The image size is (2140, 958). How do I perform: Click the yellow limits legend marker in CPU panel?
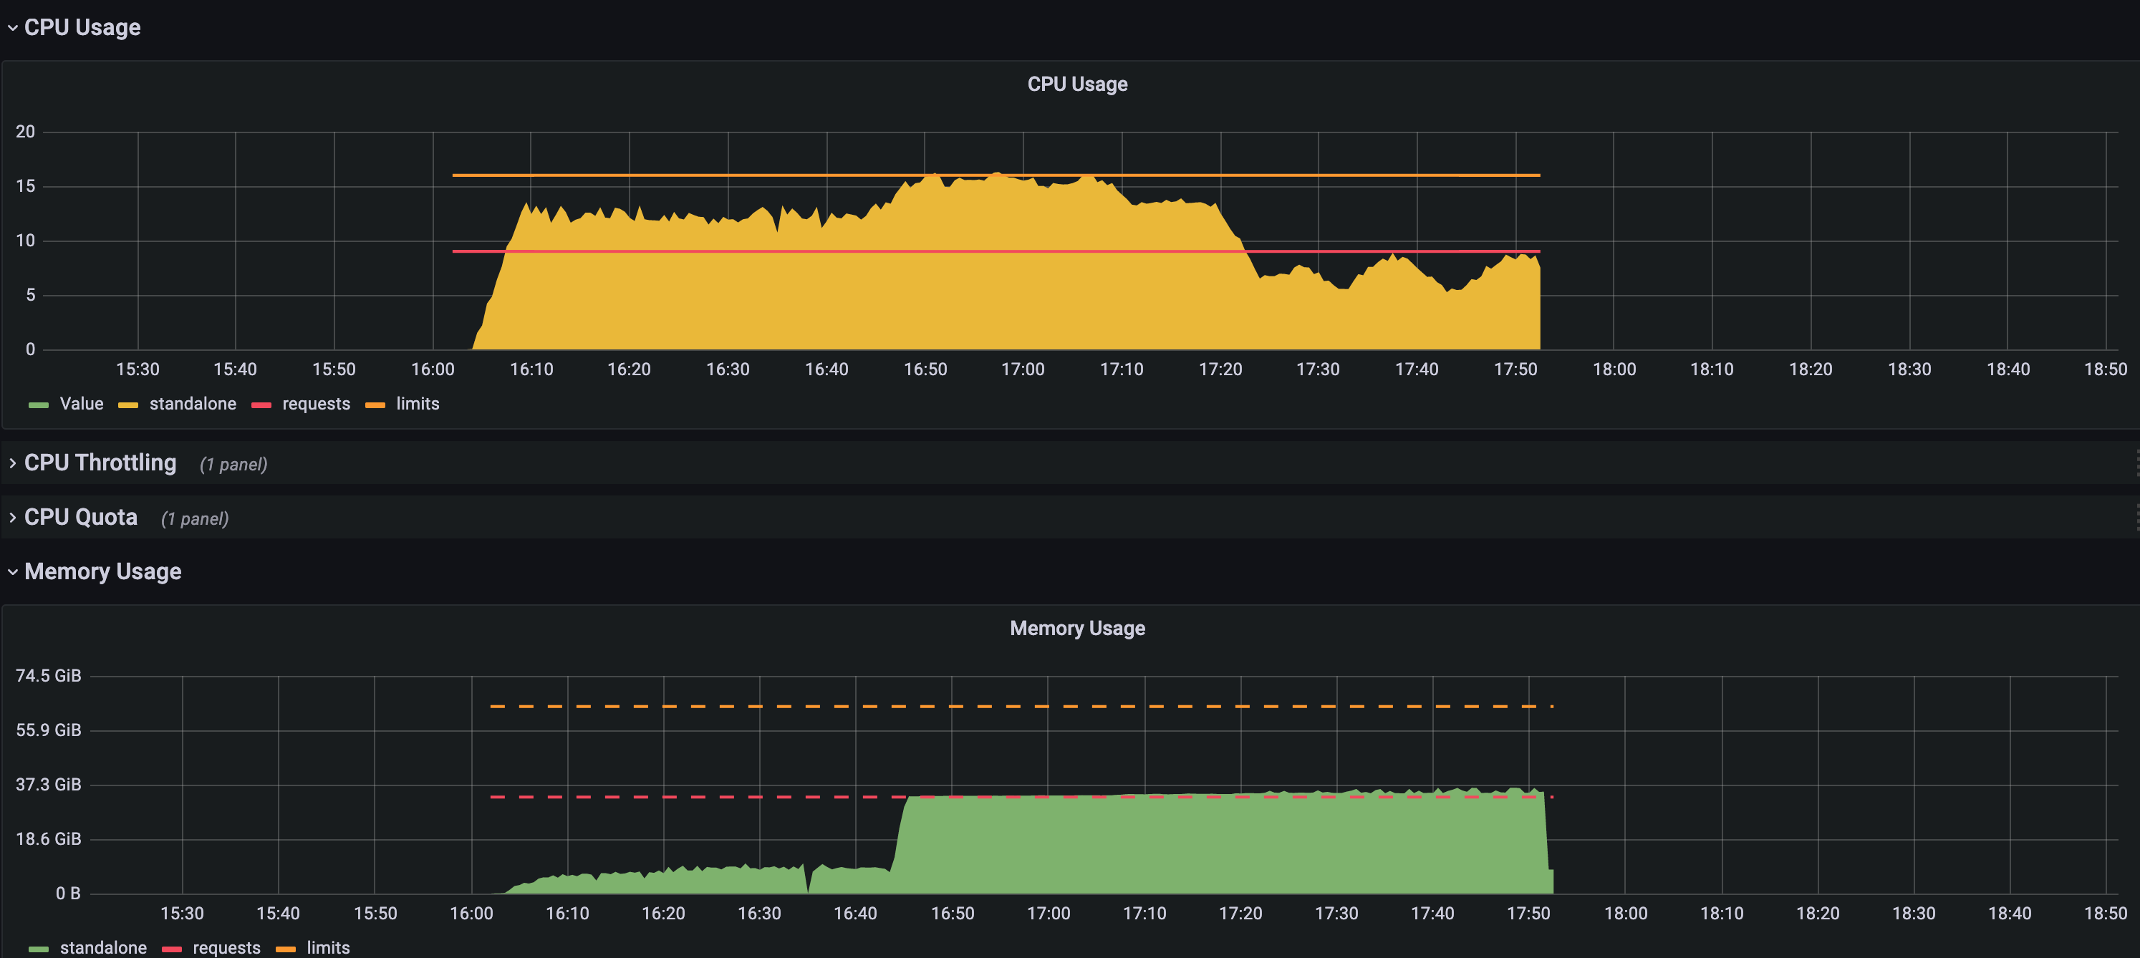pos(375,405)
